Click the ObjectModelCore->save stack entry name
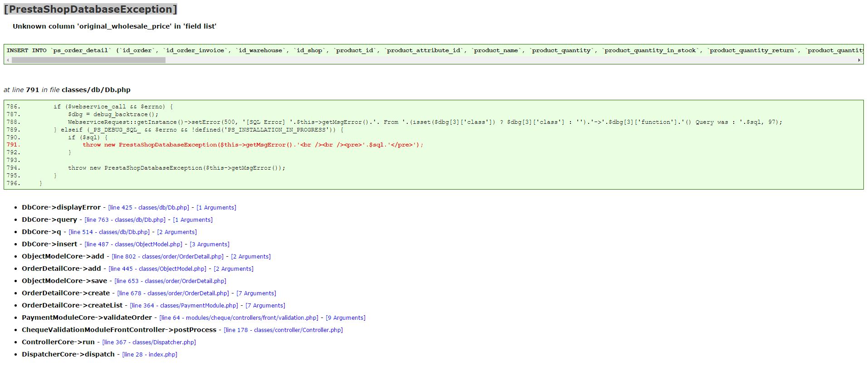Screen dimensions: 867x381 point(64,281)
